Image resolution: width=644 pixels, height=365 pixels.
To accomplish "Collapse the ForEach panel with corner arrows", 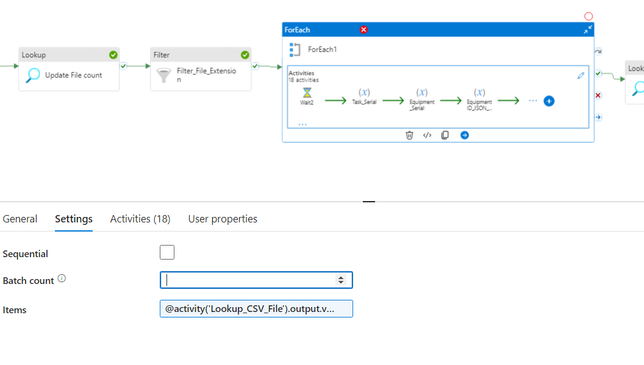I will 587,29.
